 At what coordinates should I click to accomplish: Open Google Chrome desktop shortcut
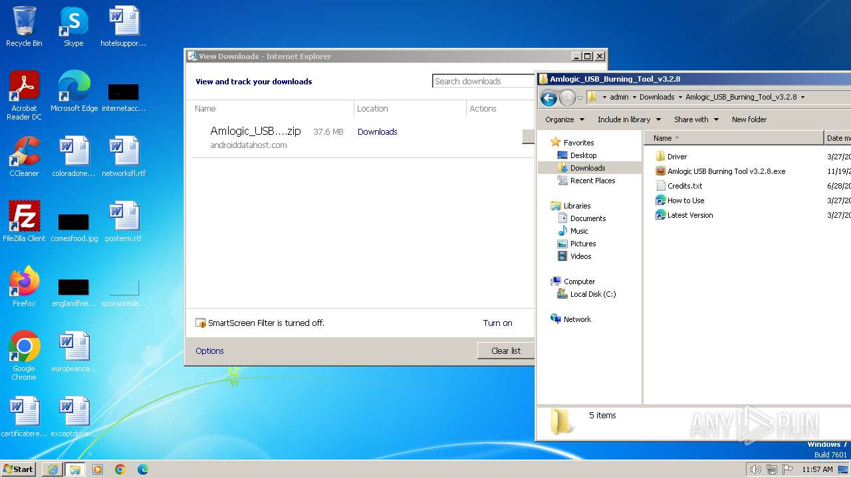(x=24, y=356)
